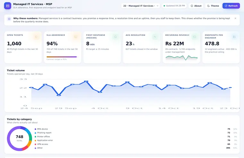The height and width of the screenshot is (158, 244).
Task: Click the 'Updated 04:28 PM' status pill
Action: tap(174, 6)
